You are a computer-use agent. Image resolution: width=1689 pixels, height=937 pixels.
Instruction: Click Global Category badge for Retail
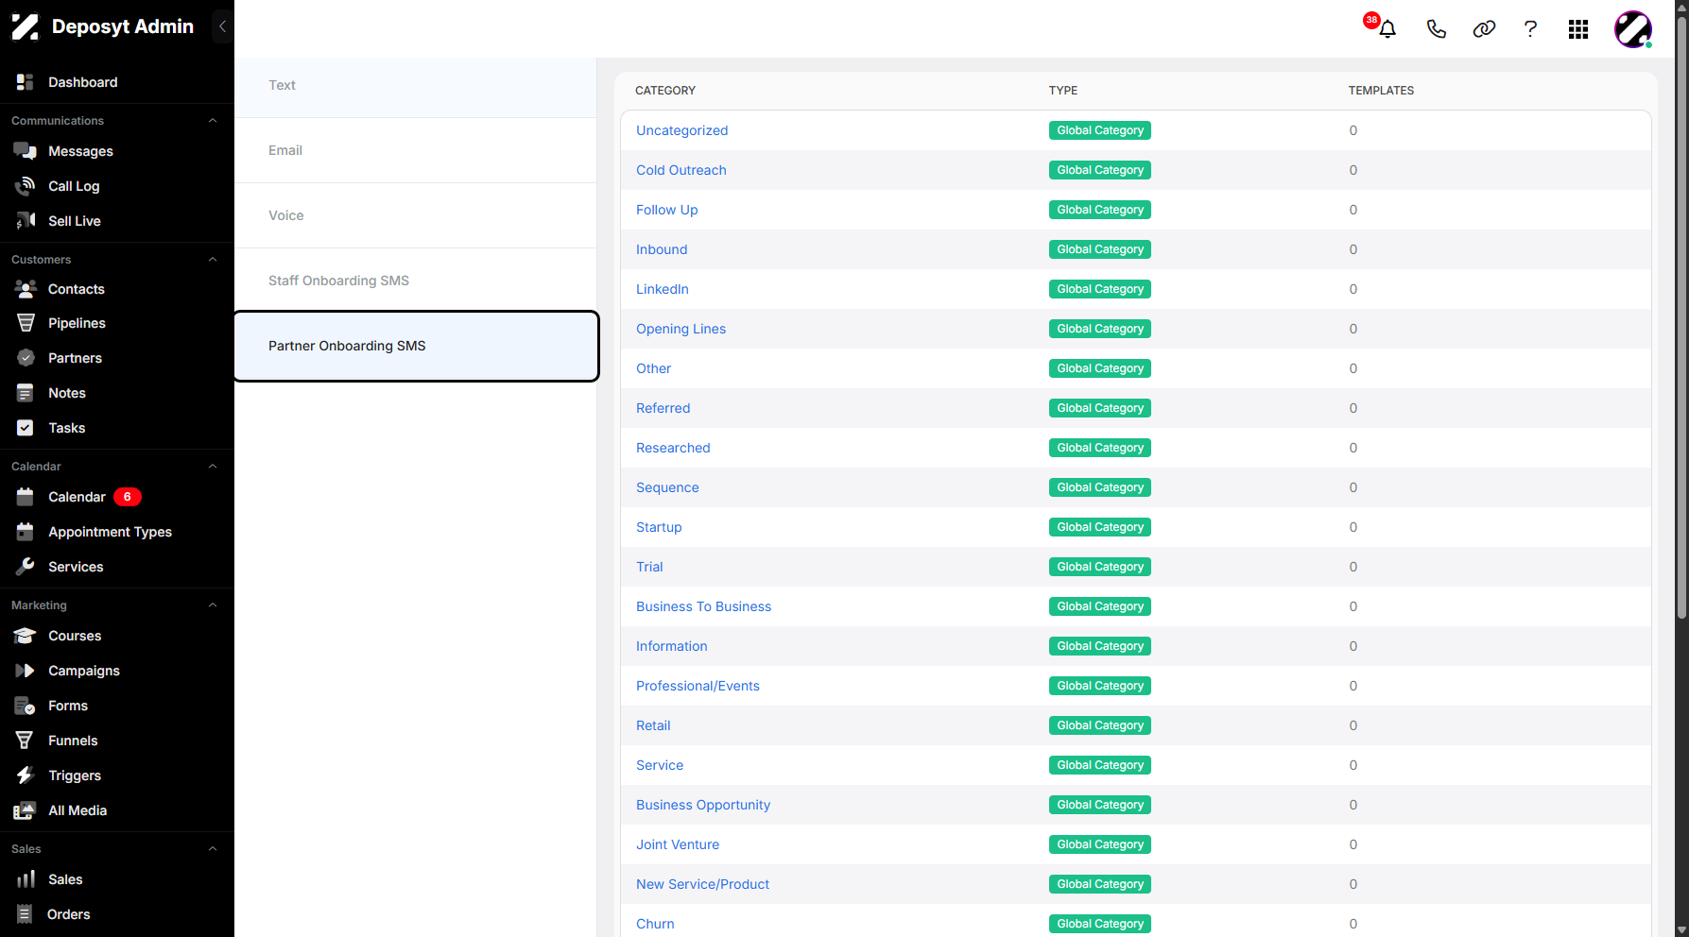click(1100, 725)
